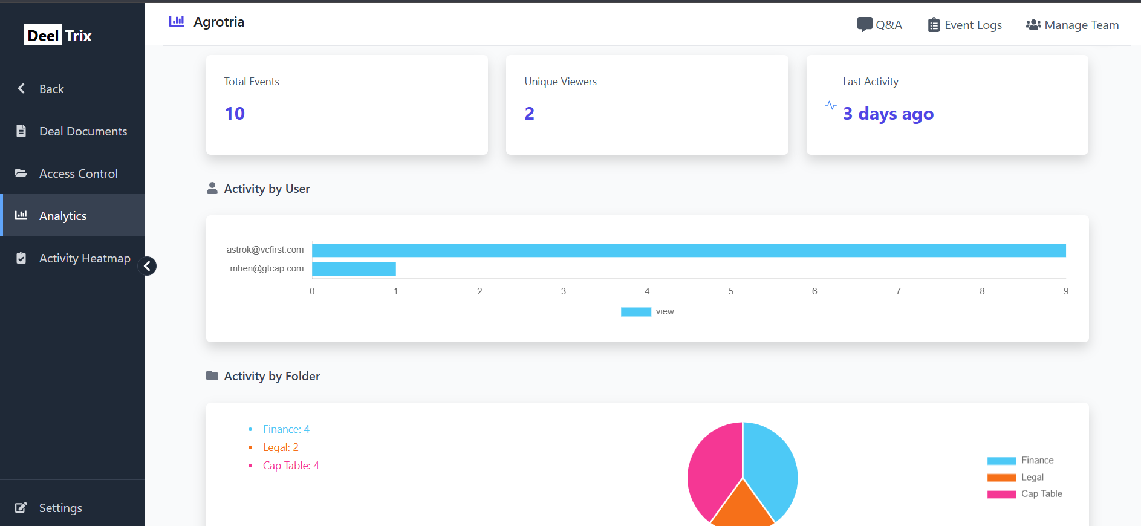Click the astrok@vcfirst.com label
Viewport: 1141px width, 526px height.
(265, 250)
